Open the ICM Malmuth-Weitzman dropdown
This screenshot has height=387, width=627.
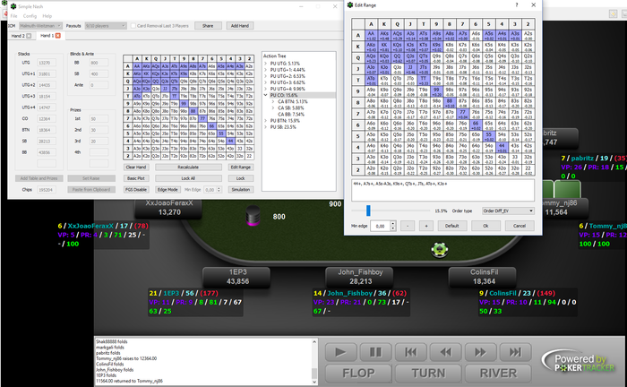point(40,26)
